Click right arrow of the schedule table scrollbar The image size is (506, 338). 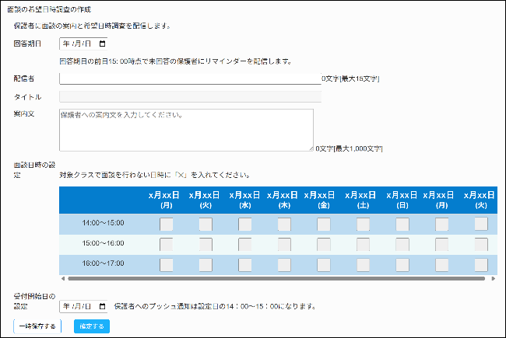(492, 278)
